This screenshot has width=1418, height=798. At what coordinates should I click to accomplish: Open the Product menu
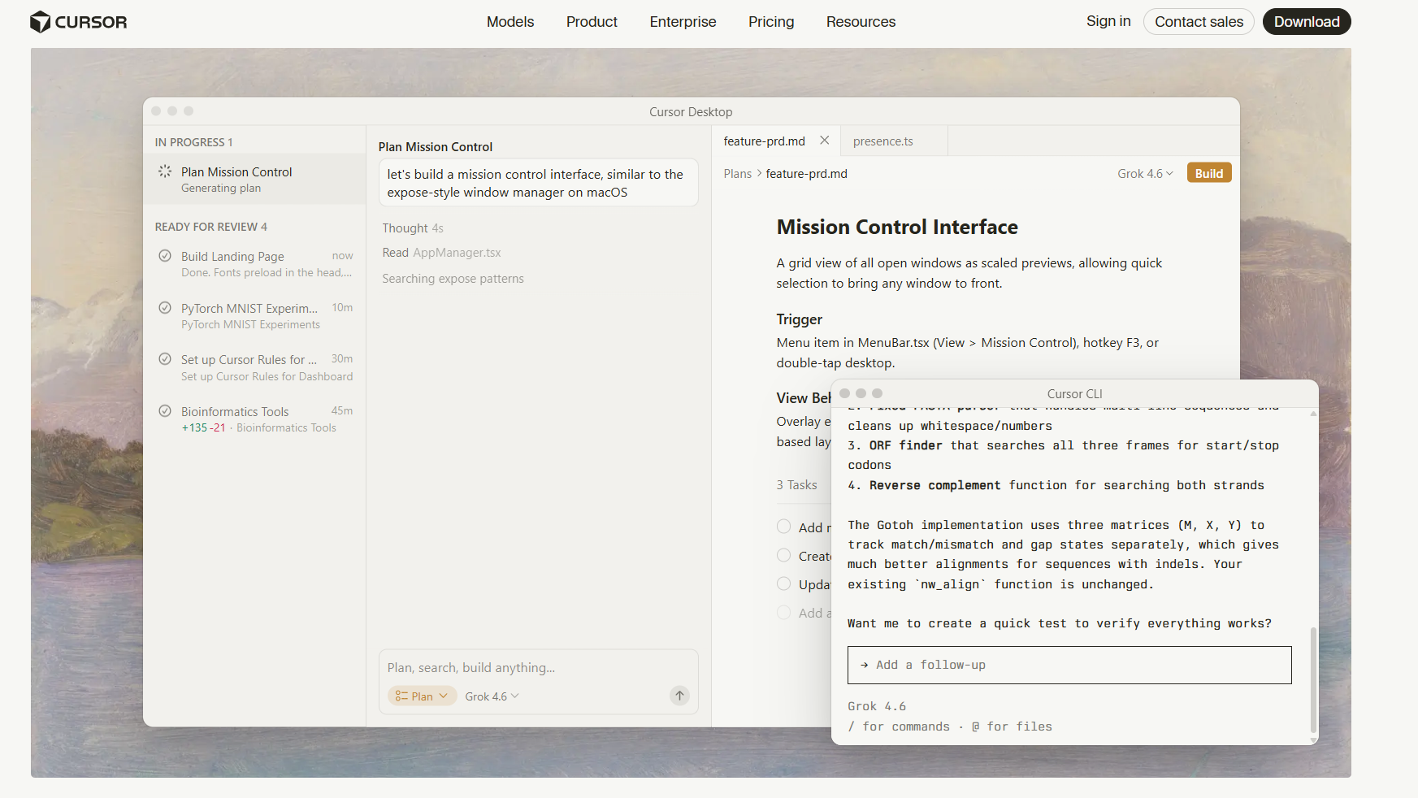click(x=592, y=22)
